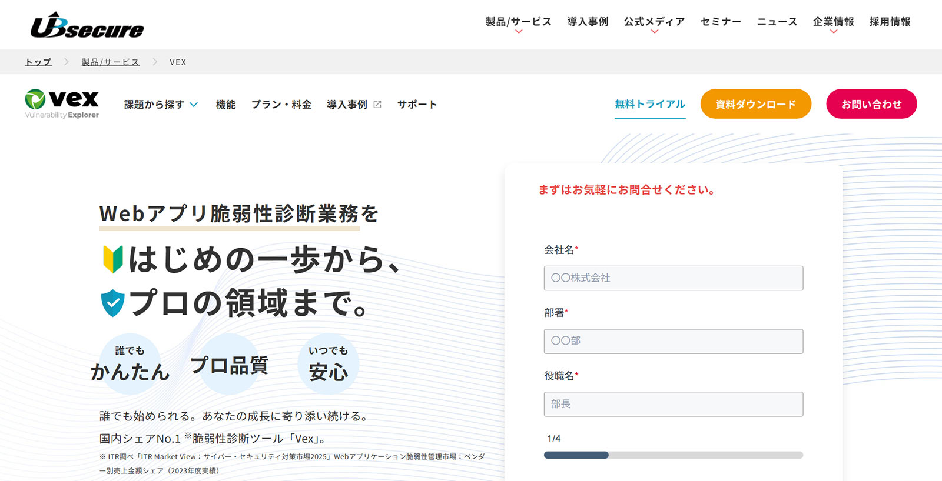942x481 pixels.
Task: Click the プロ品質 bubble
Action: 230,364
